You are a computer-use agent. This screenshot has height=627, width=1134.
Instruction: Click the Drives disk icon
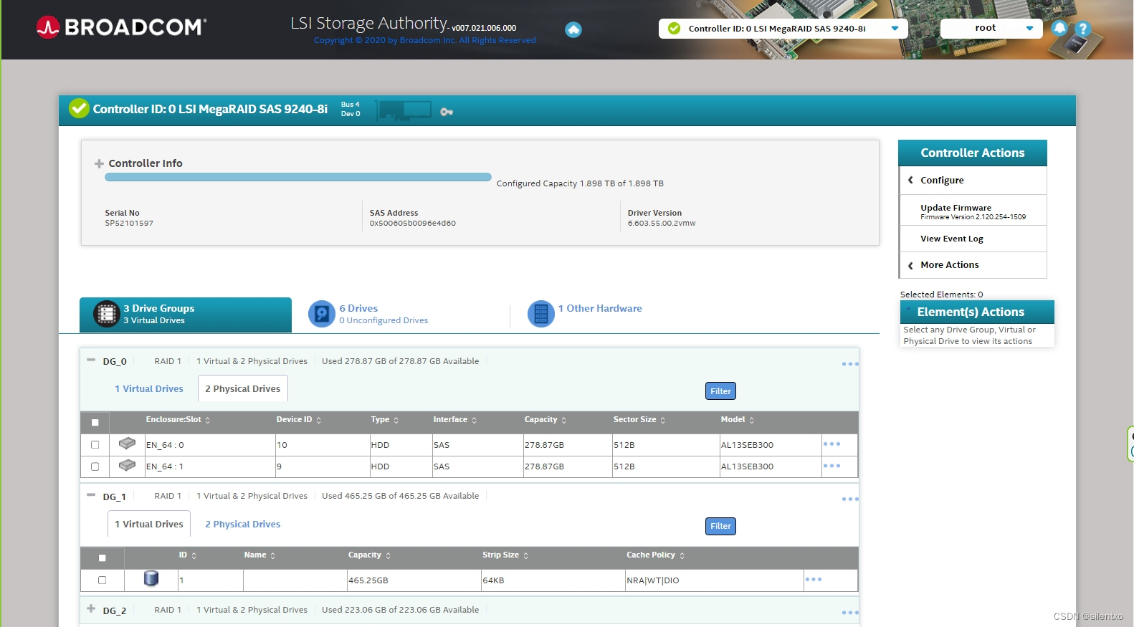pyautogui.click(x=322, y=314)
